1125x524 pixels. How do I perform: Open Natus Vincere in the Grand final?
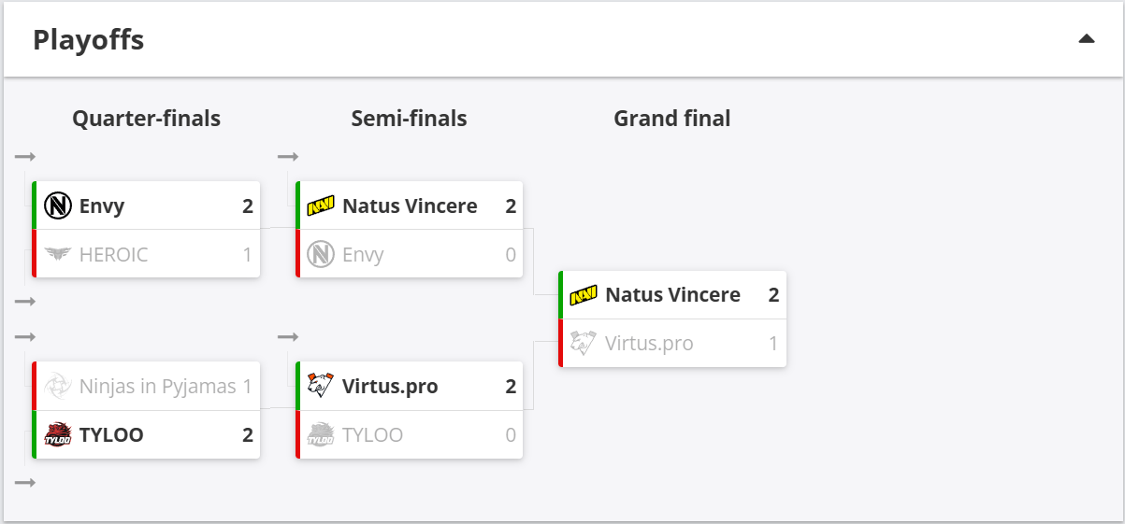click(x=672, y=295)
